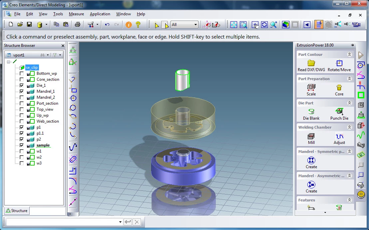Click the green rectangle tool icon
The height and width of the screenshot is (230, 369).
pyautogui.click(x=361, y=95)
